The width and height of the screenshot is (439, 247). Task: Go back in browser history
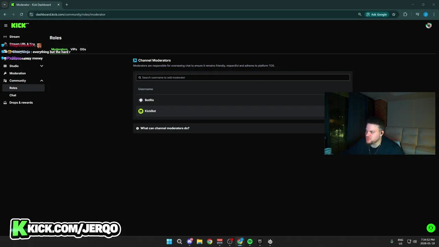(5, 14)
